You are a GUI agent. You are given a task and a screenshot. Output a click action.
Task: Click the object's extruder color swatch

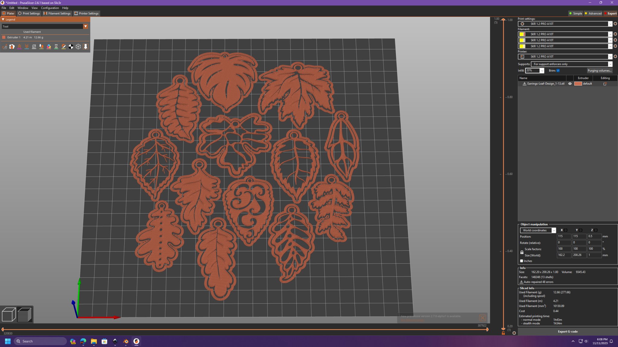coord(578,84)
